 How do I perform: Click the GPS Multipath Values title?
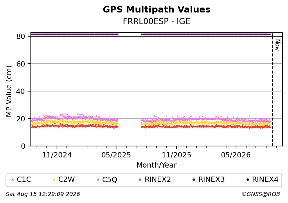(156, 10)
